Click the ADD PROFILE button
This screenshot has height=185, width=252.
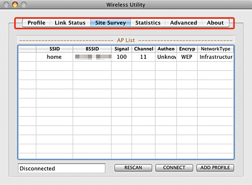point(215,168)
